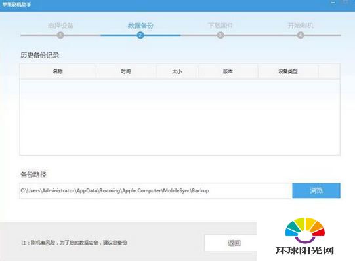Click the 刷机有风险 warning note text
355x261 pixels.
pos(74,243)
